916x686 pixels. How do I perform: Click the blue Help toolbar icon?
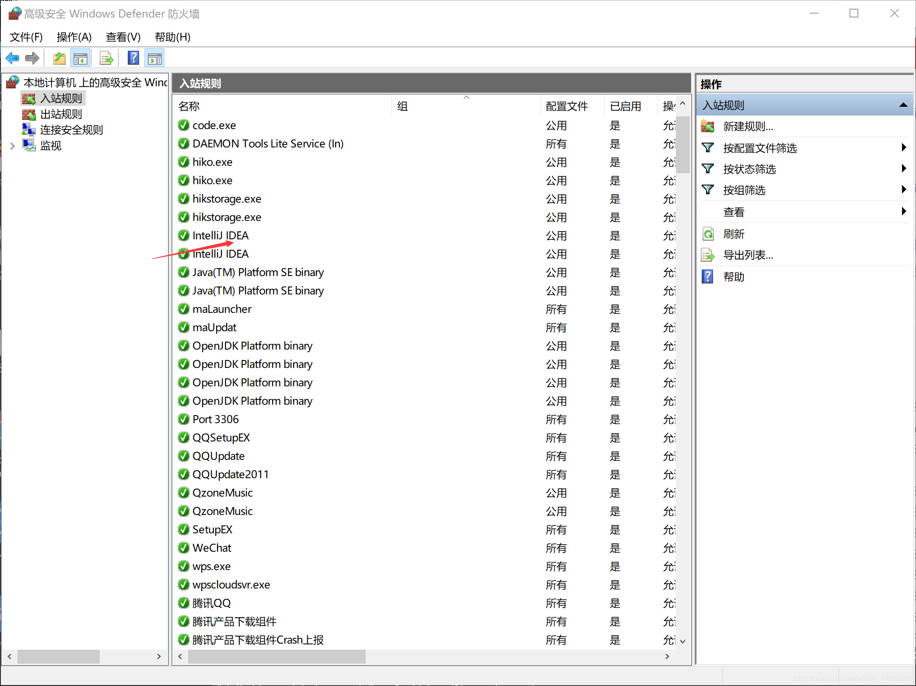point(133,58)
